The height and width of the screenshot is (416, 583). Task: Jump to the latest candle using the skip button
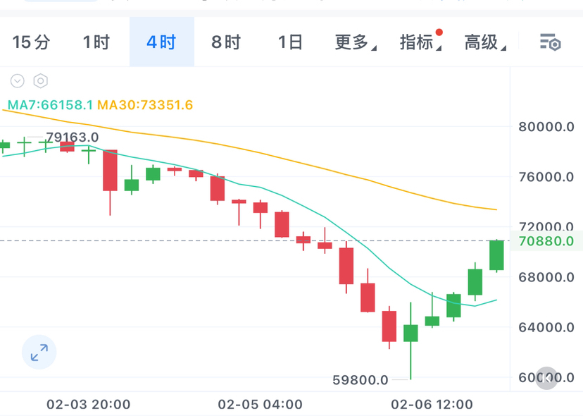coord(547,379)
